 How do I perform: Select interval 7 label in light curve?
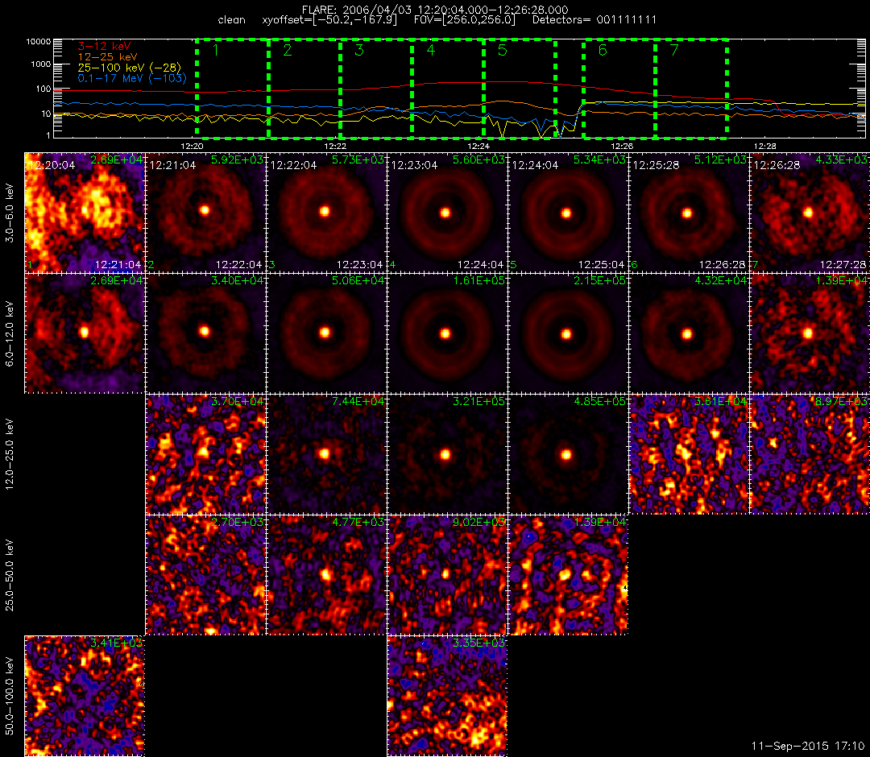coord(674,50)
